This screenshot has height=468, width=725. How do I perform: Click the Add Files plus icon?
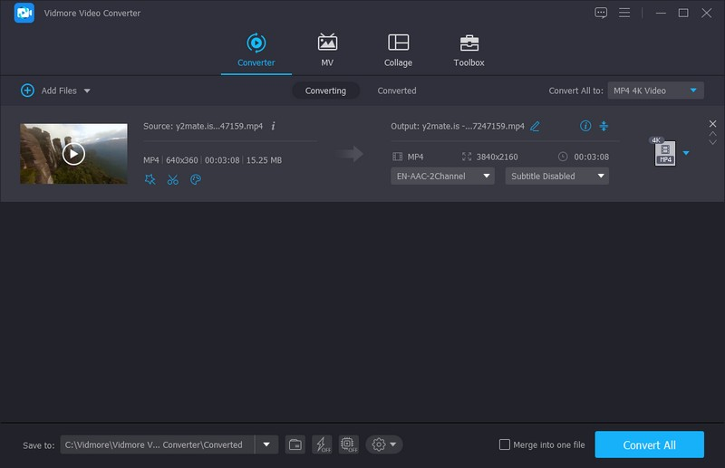pos(27,91)
